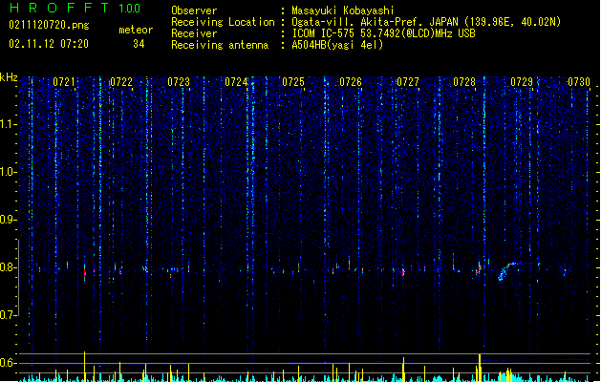Click the gray frequency range bracket on left axis

point(18,277)
